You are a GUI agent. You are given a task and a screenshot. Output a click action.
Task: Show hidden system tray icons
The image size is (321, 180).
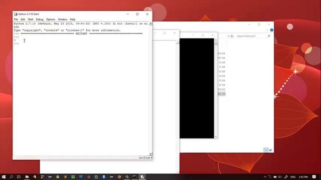pos(265,176)
